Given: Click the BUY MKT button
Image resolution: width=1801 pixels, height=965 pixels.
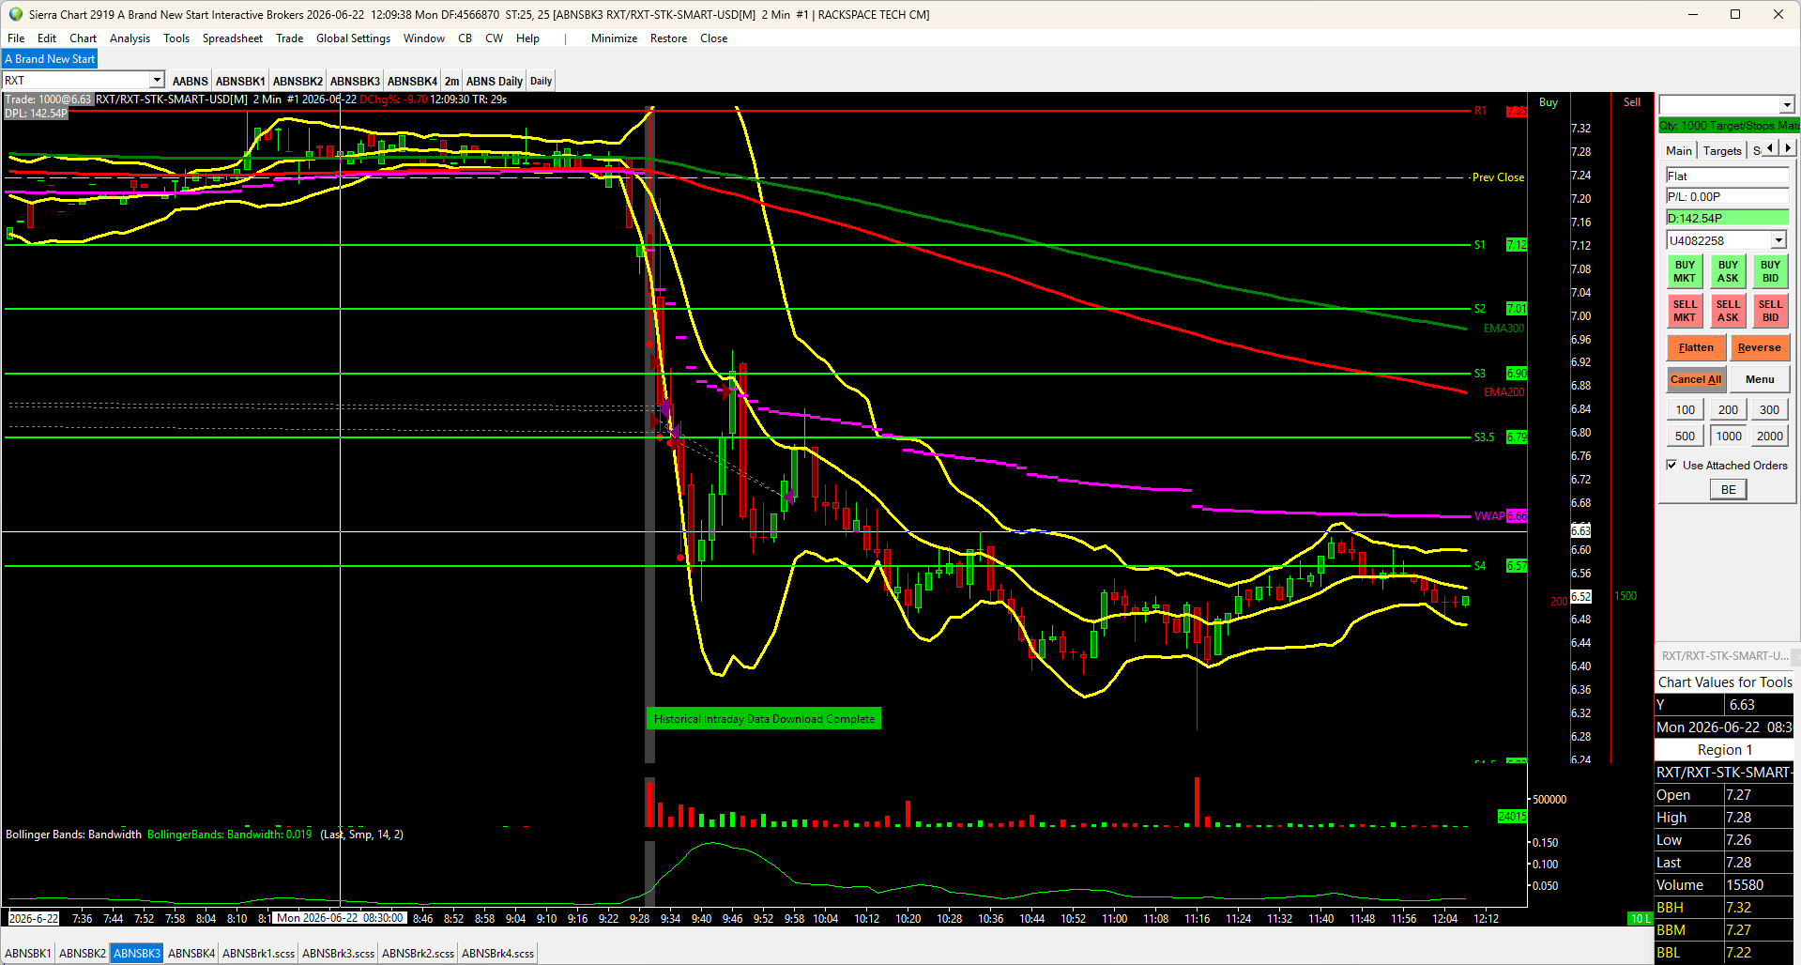Looking at the screenshot, I should [x=1685, y=271].
